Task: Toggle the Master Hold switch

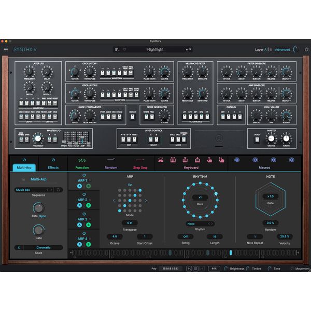Action: pyautogui.click(x=257, y=139)
